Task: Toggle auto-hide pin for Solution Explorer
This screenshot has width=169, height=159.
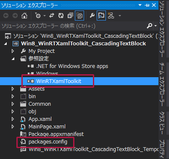Action: 147,5
